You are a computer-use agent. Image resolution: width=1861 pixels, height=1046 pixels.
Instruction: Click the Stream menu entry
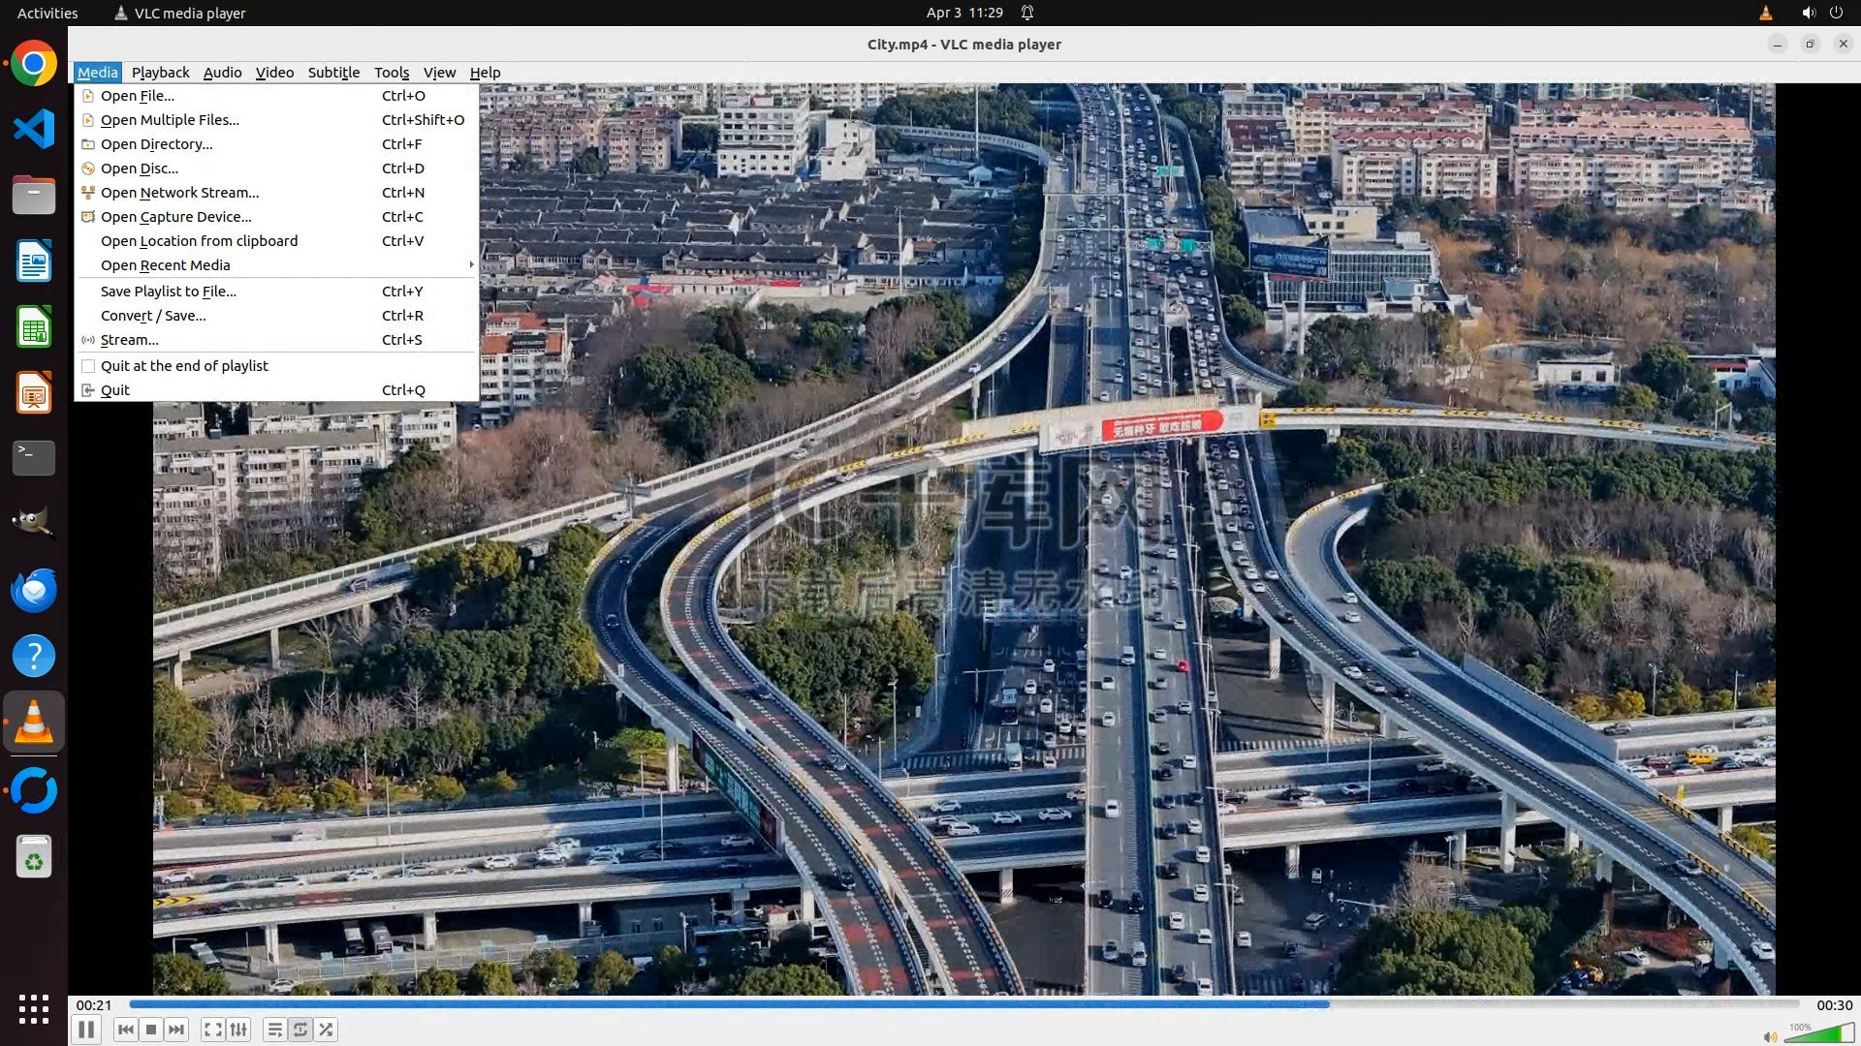pyautogui.click(x=129, y=339)
